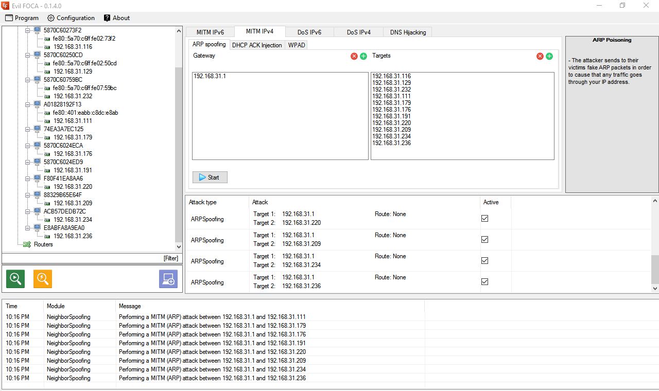The width and height of the screenshot is (659, 391).
Task: Uncheck Active for the 192.168.31.220 attack
Action: coord(484,219)
